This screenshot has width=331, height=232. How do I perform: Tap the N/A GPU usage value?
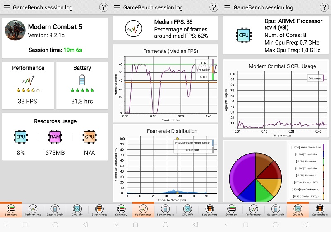pos(89,153)
